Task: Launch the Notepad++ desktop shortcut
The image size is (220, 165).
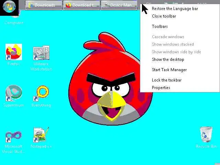Action: (41, 134)
